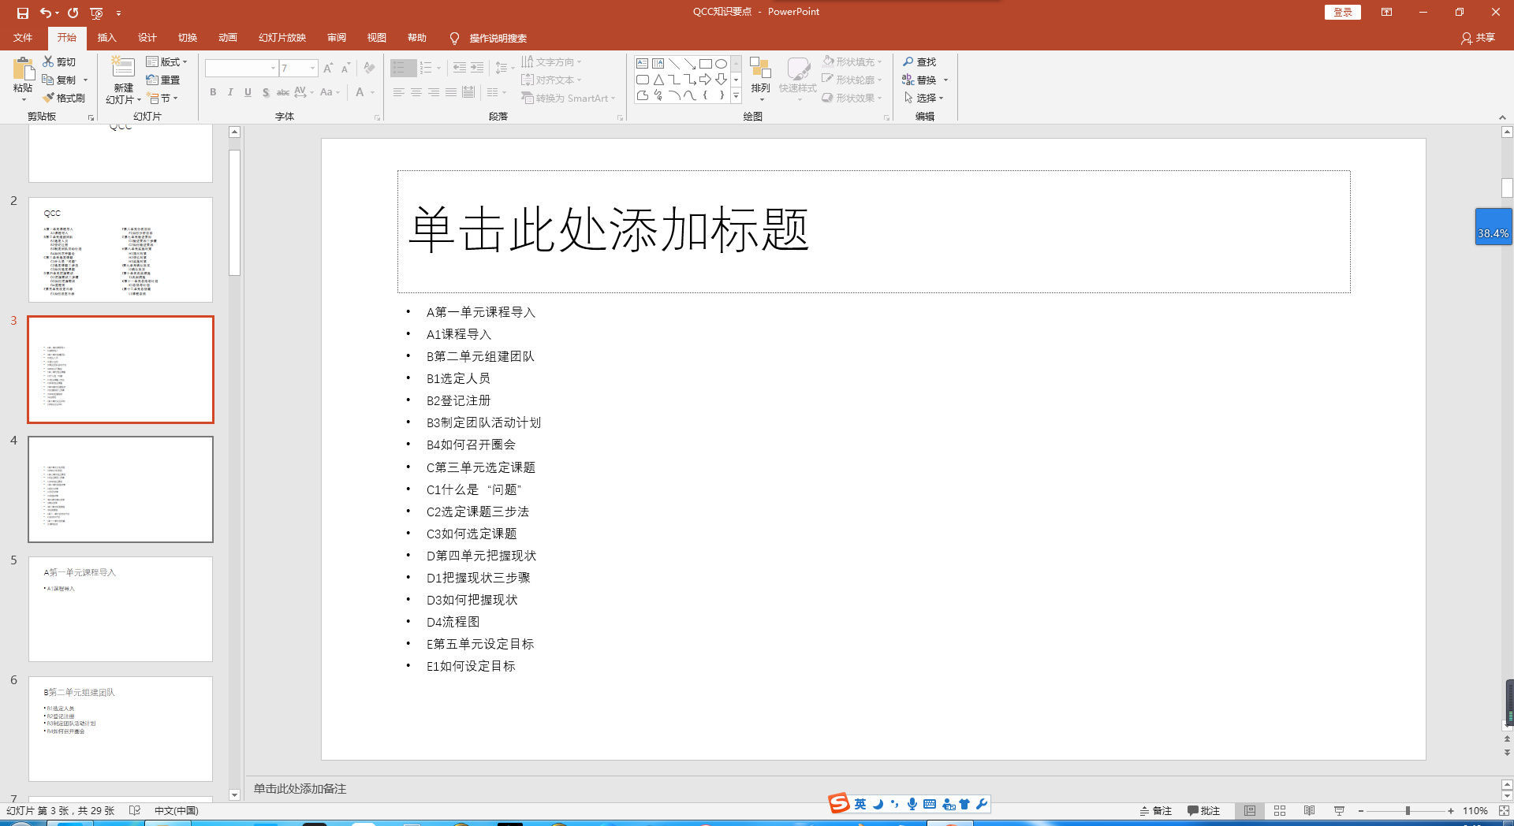This screenshot has width=1514, height=826.
Task: Expand the shapes gallery More arrow
Action: pos(736,96)
